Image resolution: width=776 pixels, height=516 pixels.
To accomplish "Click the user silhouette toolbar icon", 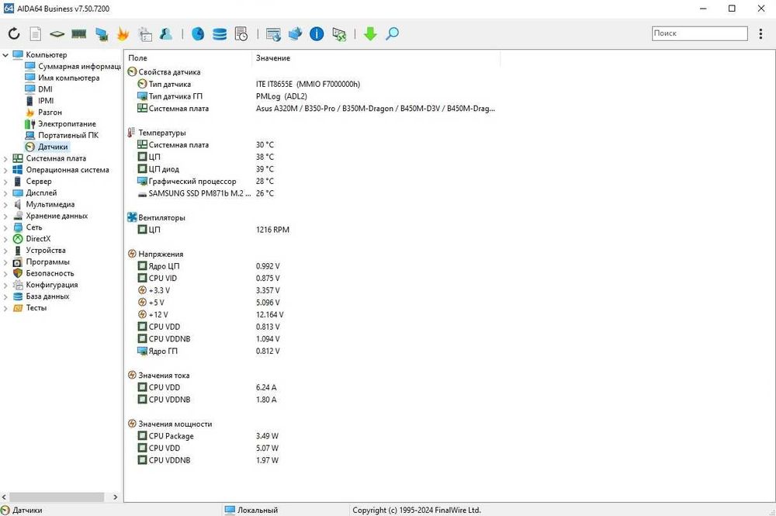I will click(x=166, y=33).
